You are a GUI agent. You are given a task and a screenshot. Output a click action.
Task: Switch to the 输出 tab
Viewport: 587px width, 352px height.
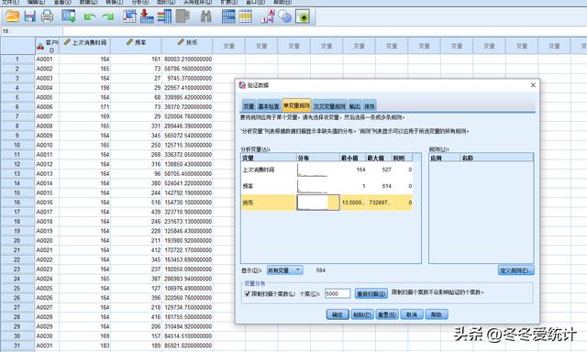click(355, 106)
